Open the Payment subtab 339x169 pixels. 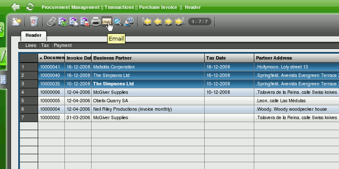point(63,45)
